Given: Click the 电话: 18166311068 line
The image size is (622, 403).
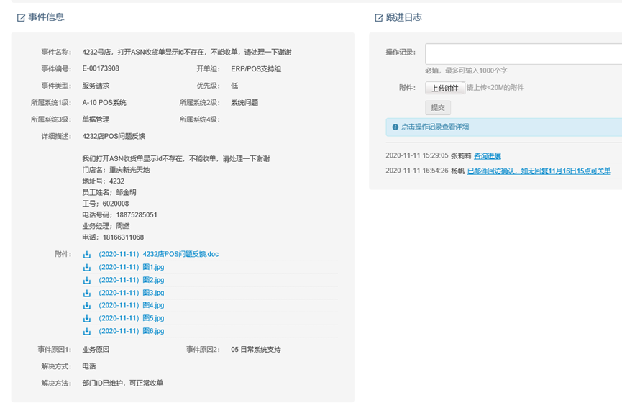Looking at the screenshot, I should point(113,237).
